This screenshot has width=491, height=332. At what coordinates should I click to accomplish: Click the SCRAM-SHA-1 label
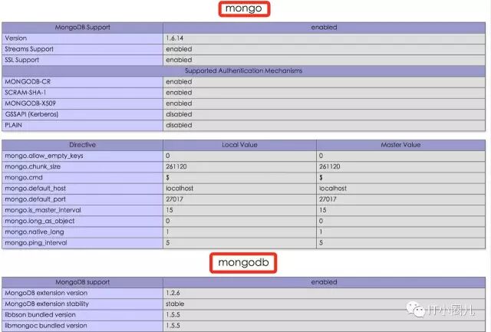pyautogui.click(x=25, y=93)
